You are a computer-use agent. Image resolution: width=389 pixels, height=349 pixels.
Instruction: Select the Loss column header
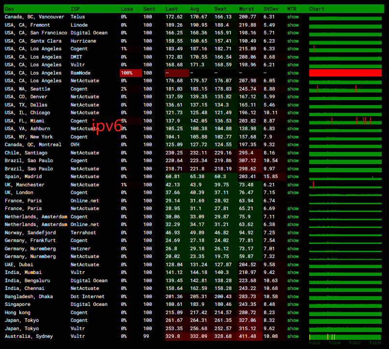tap(127, 9)
